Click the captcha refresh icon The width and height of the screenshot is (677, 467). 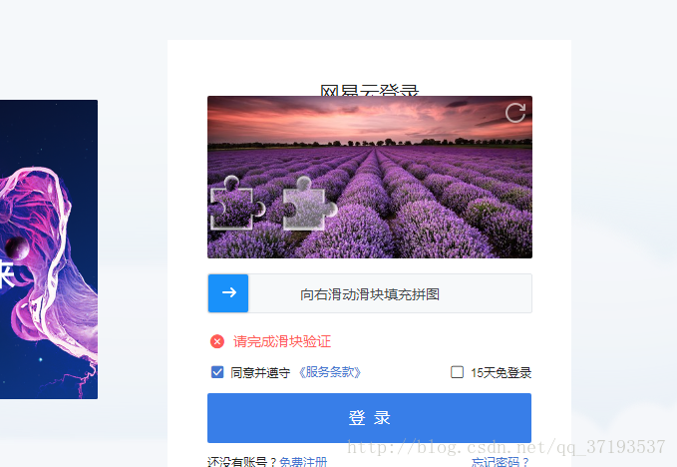[x=515, y=113]
